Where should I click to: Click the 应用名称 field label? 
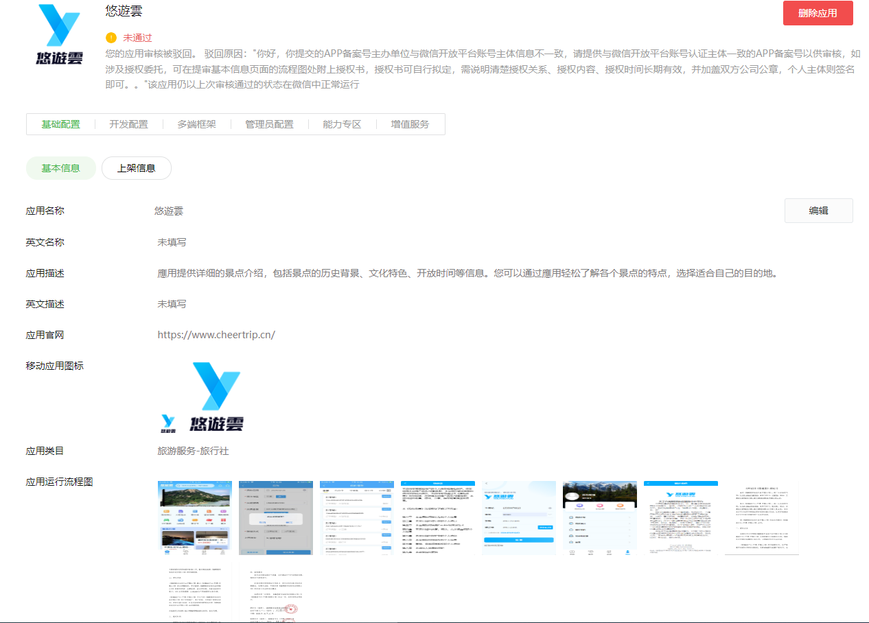45,211
